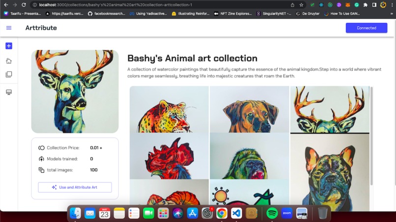396x222 pixels.
Task: Click the Collection Price value 0.01 +
Action: 96,148
